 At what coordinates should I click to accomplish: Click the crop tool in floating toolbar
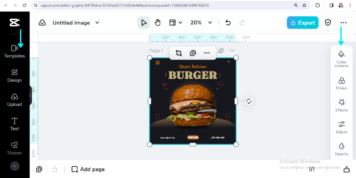coord(179,53)
